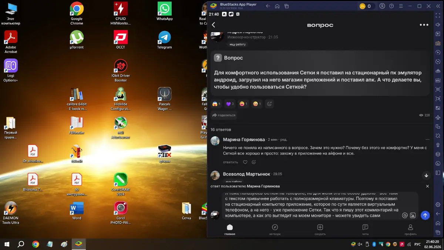Add emoji reaction to Марина Горяинова's comment

point(254,162)
